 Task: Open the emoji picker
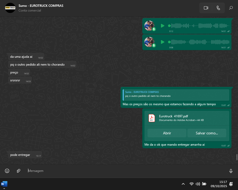click(7, 171)
